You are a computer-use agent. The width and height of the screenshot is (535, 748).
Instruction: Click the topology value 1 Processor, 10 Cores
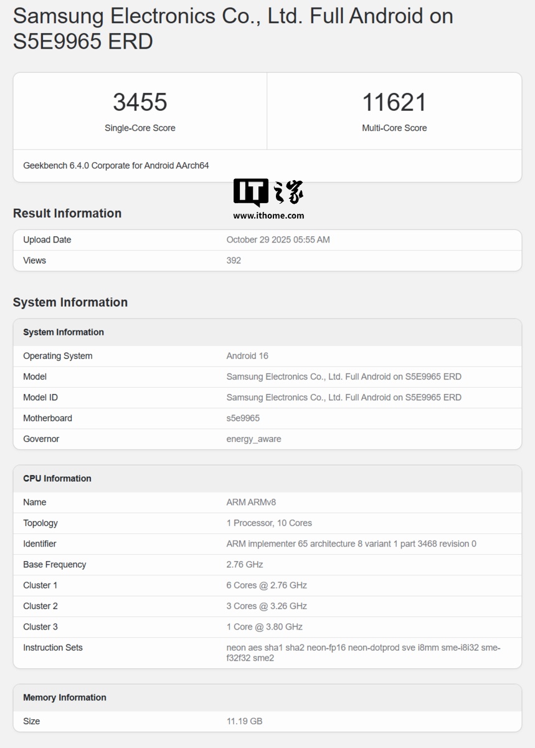tap(269, 523)
